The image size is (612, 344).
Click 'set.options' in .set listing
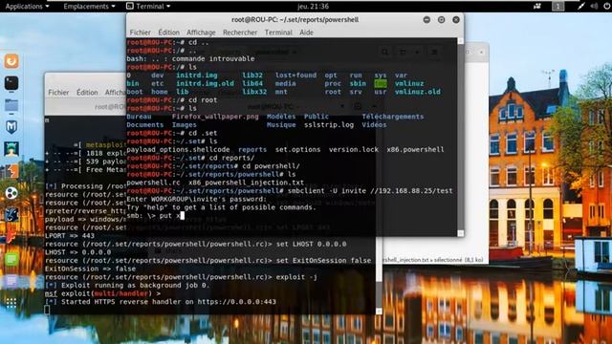[x=297, y=149]
